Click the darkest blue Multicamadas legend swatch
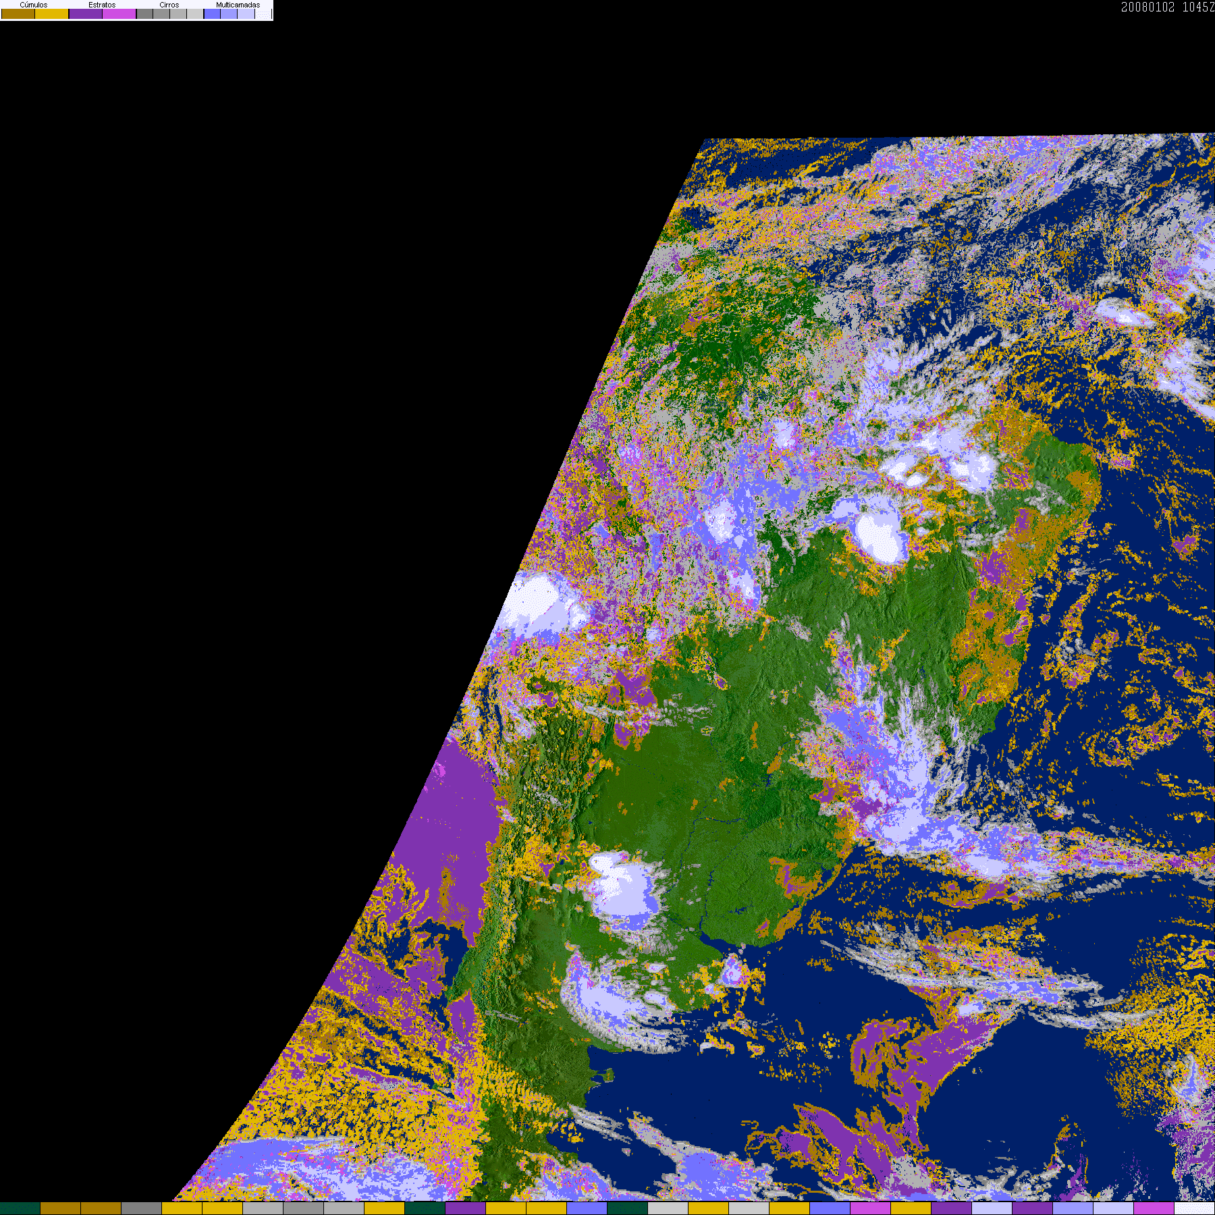The width and height of the screenshot is (1215, 1215). (213, 14)
